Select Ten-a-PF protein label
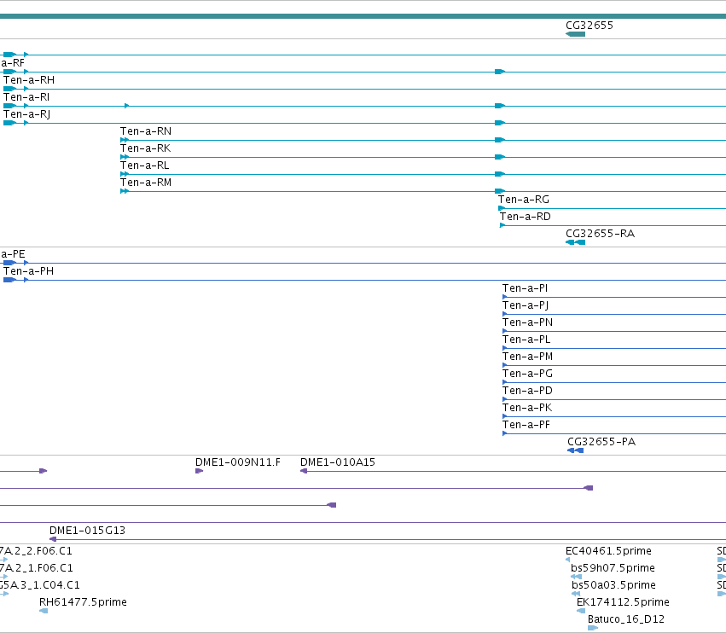 point(526,426)
